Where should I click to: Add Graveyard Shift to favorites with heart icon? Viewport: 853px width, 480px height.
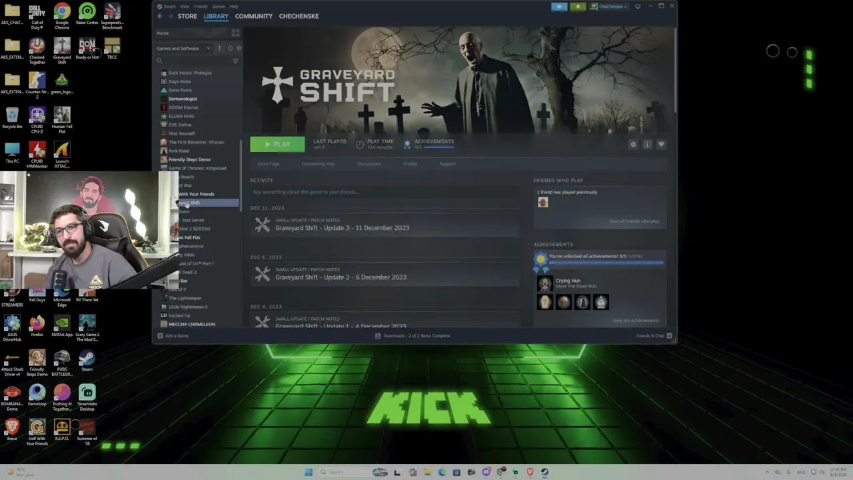pos(661,144)
